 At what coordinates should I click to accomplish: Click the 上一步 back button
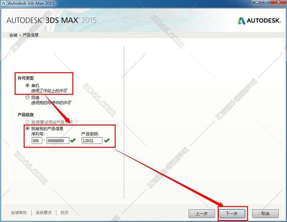tap(201, 214)
